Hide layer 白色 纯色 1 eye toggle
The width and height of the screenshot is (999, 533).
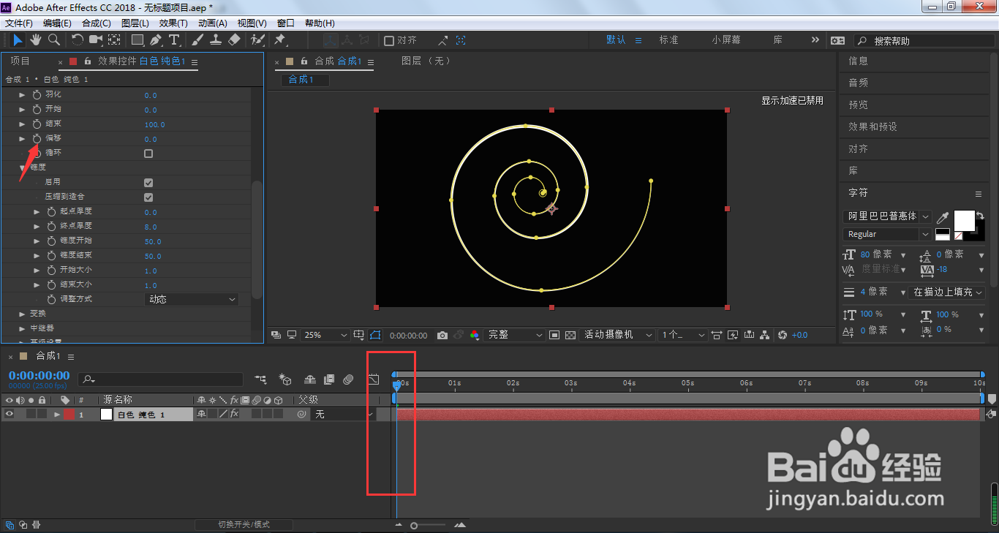10,414
